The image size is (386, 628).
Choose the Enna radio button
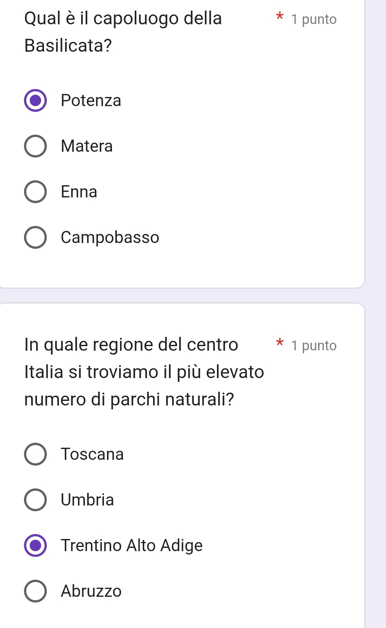(35, 192)
